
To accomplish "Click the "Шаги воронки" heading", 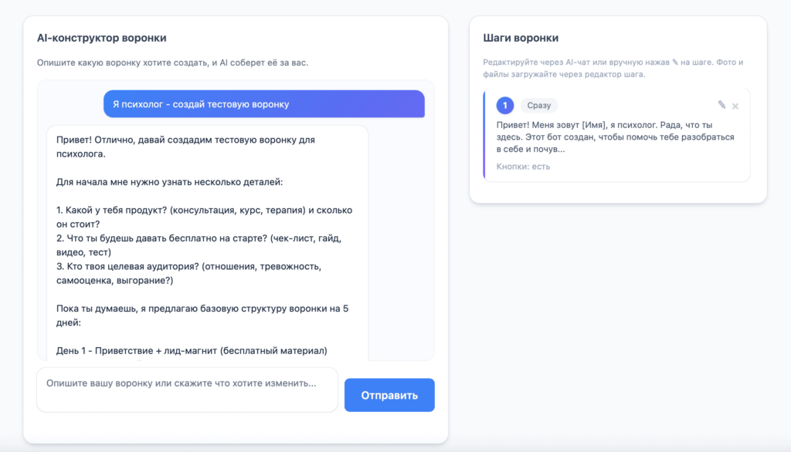I will point(521,38).
